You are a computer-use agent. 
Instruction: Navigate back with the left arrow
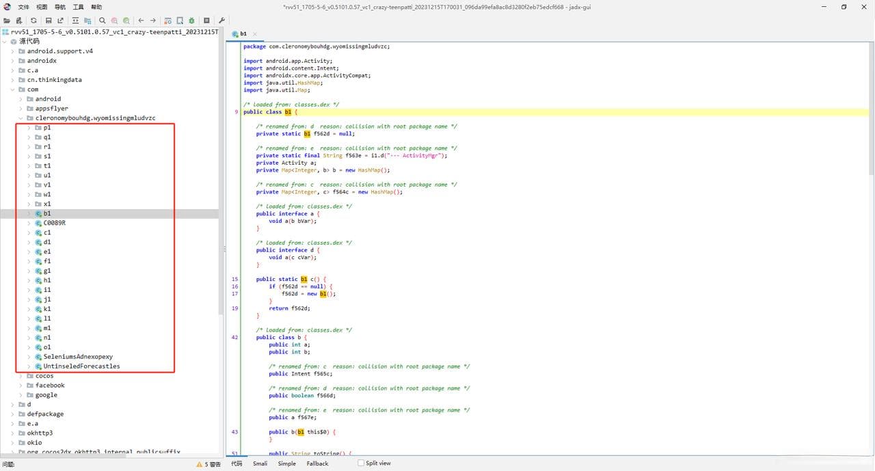[141, 21]
